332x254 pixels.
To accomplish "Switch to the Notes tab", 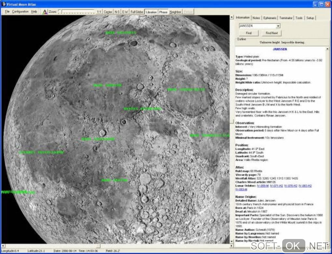I will pyautogui.click(x=256, y=18).
